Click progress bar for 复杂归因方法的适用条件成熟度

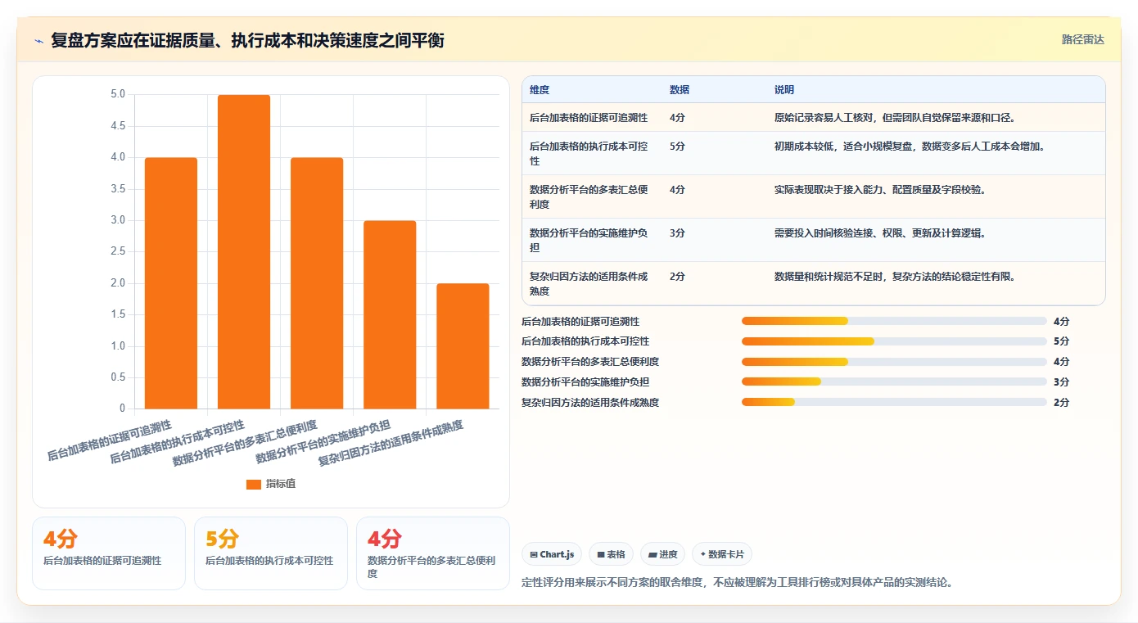[x=894, y=402]
